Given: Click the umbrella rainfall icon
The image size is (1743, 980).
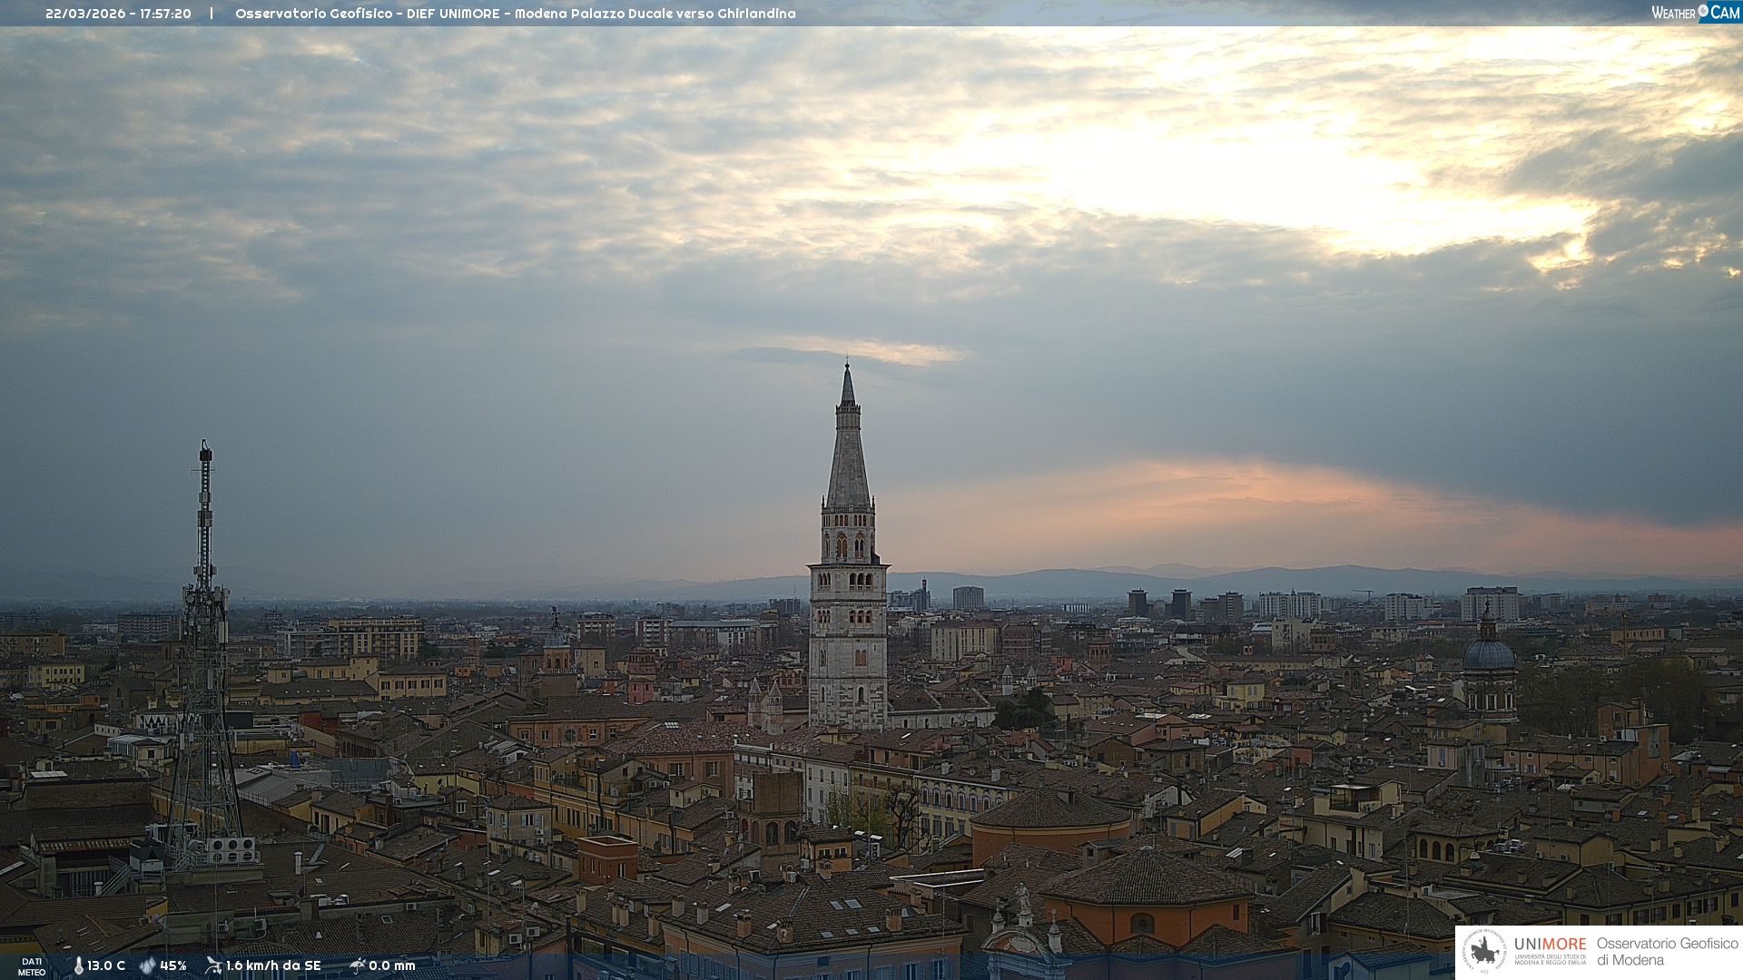Looking at the screenshot, I should point(357,965).
